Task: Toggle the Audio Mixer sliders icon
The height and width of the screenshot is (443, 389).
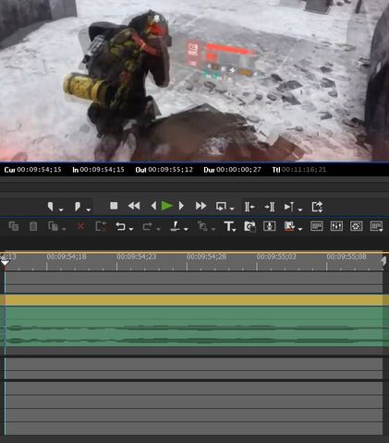Action: (x=336, y=226)
